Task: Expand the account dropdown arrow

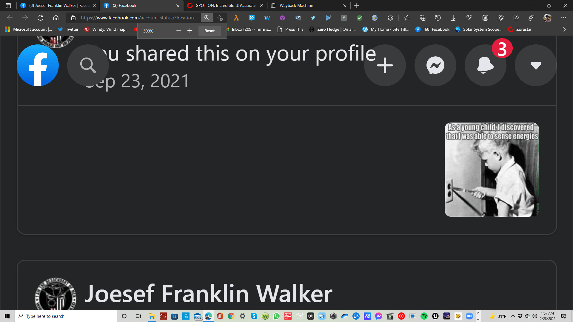Action: (536, 65)
